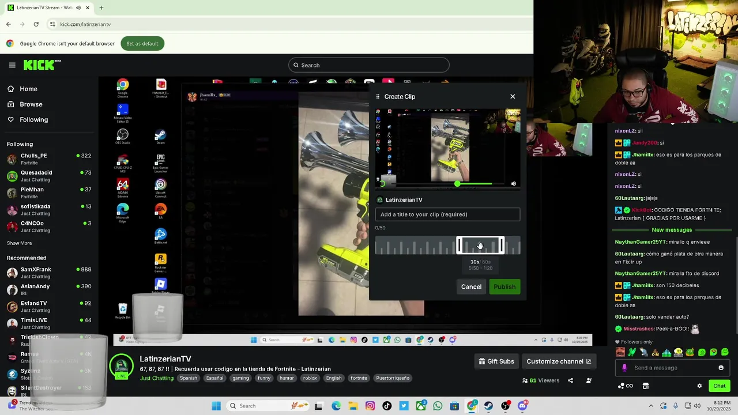Screen dimensions: 738x415
Task: Show hidden system tray icons
Action: pyautogui.click(x=651, y=406)
